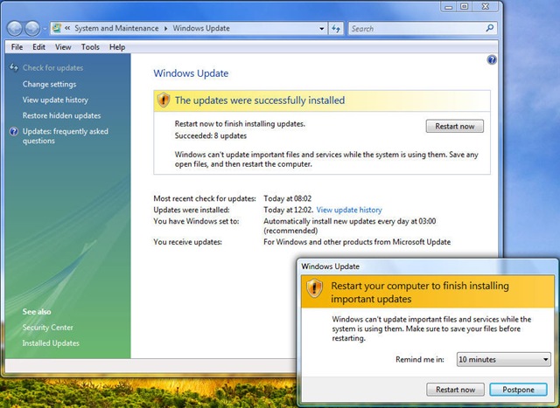
Task: Click the Today at 08:02 check time
Action: pyautogui.click(x=288, y=198)
